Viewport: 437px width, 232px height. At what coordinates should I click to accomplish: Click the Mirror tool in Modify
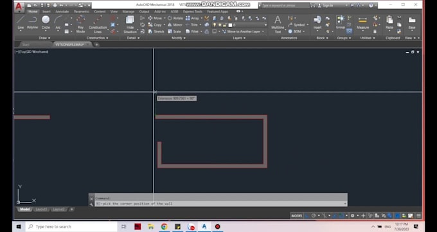tap(175, 25)
